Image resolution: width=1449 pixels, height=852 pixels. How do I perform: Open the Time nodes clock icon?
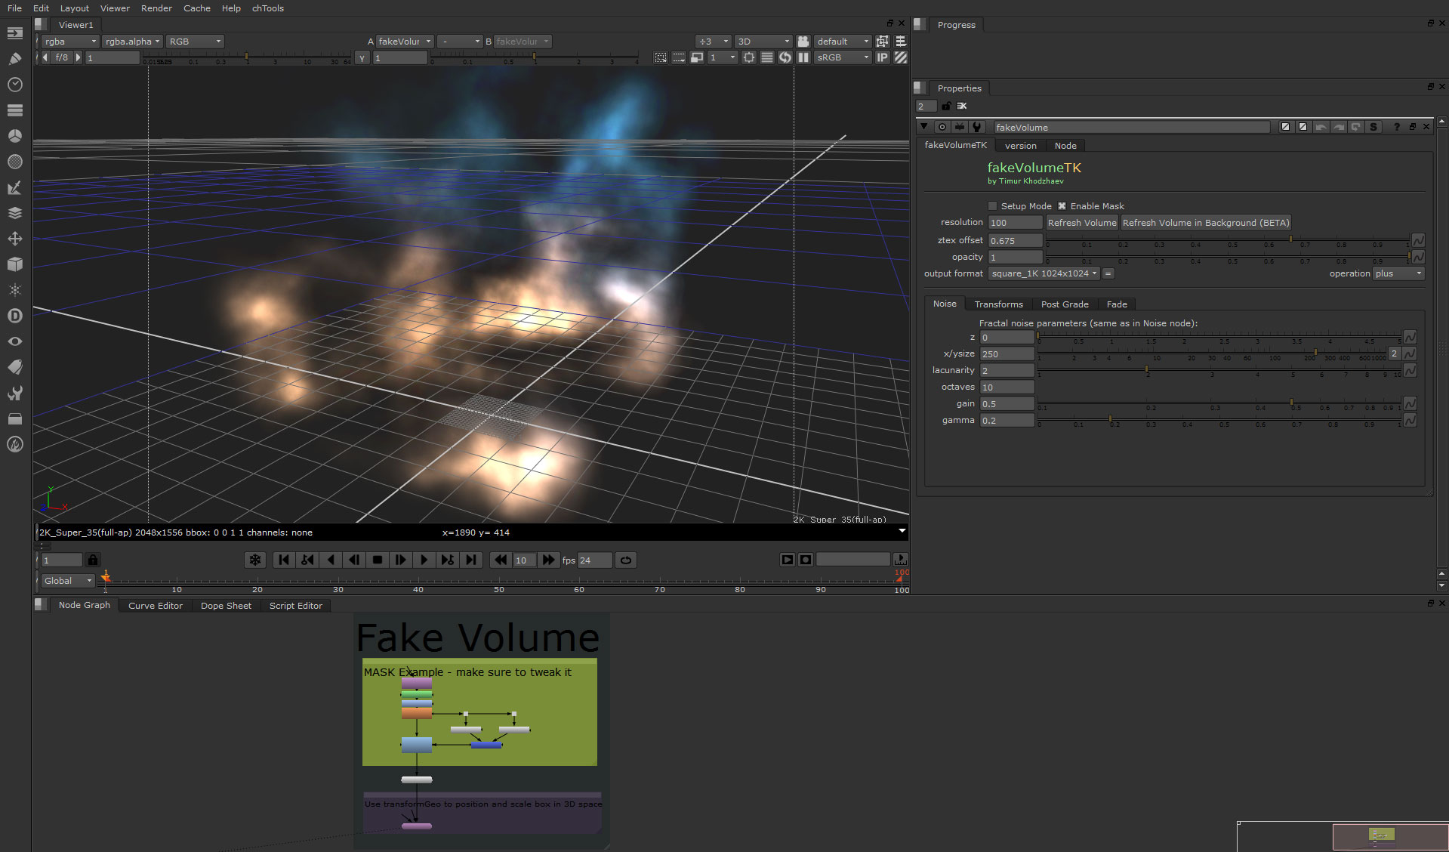14,85
